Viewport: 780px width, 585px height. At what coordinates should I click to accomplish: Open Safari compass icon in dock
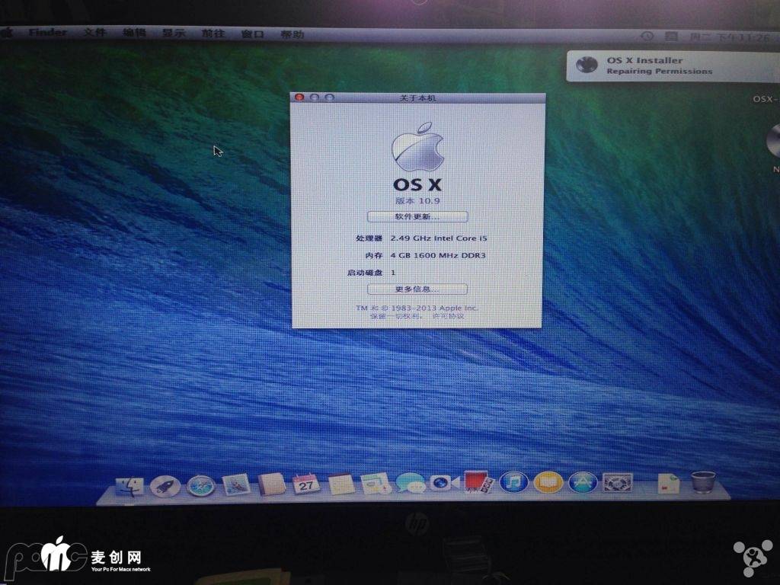tap(200, 484)
